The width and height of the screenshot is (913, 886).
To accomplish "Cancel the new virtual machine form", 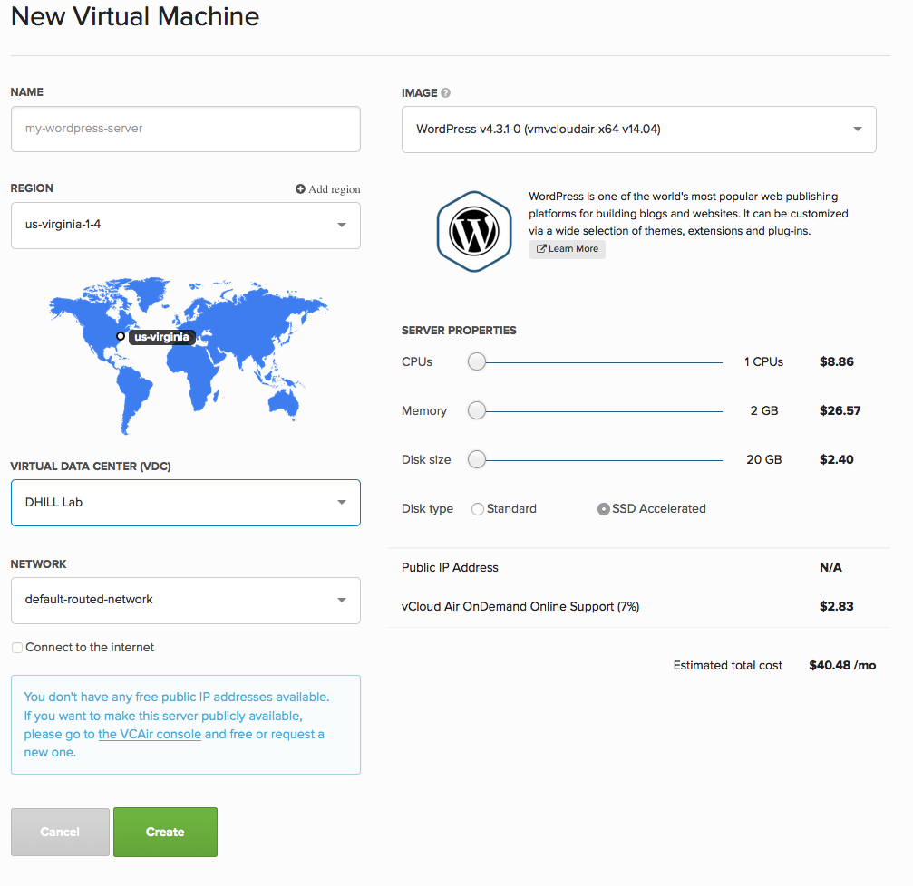I will click(x=60, y=832).
